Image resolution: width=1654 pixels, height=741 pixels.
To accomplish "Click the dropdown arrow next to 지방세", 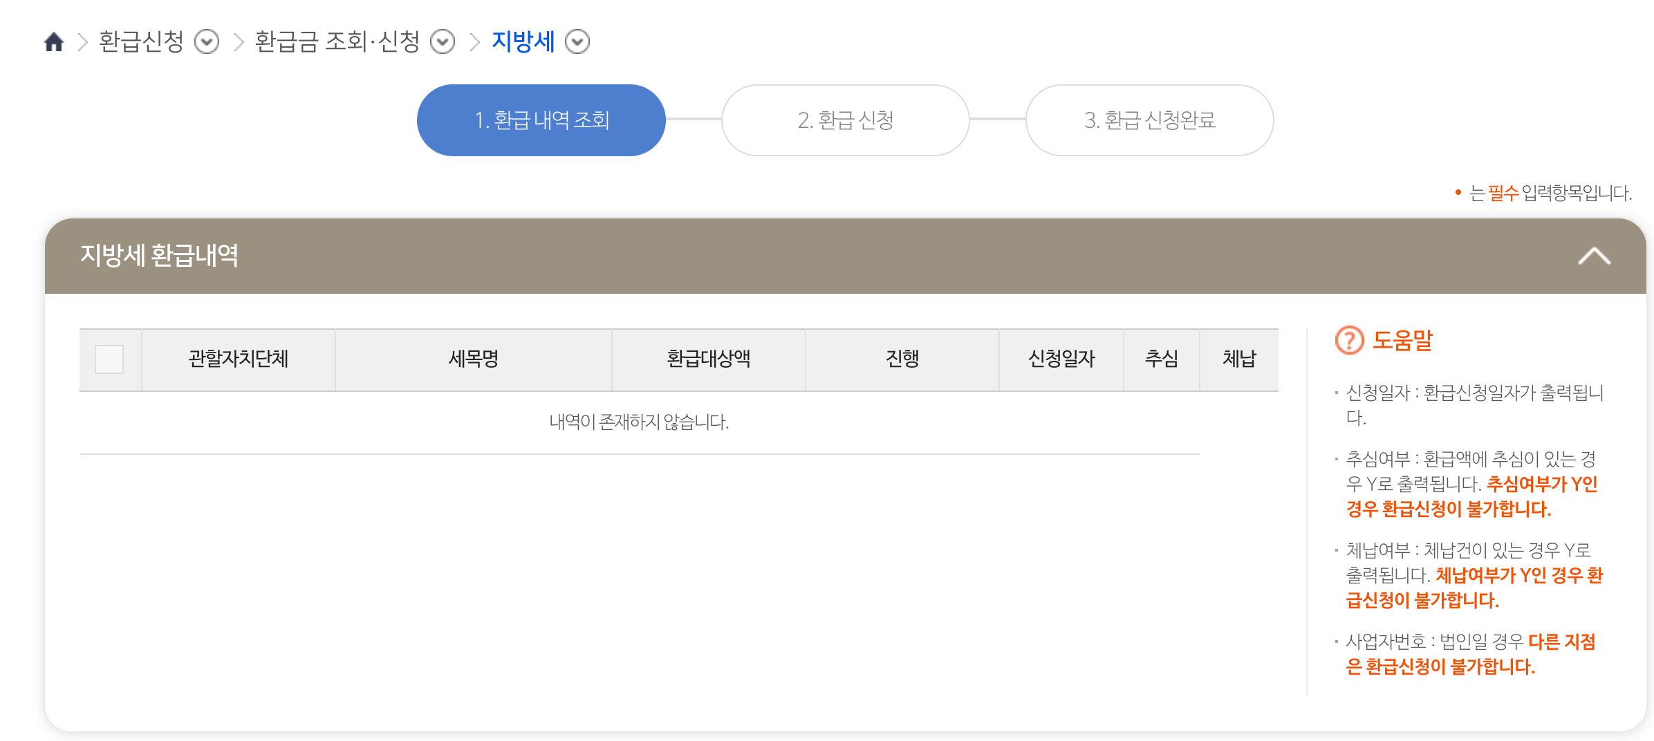I will [577, 43].
